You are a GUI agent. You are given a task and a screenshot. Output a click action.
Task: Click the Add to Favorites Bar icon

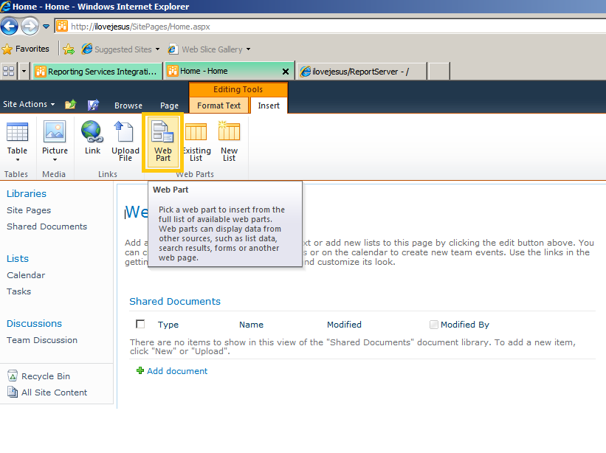69,49
